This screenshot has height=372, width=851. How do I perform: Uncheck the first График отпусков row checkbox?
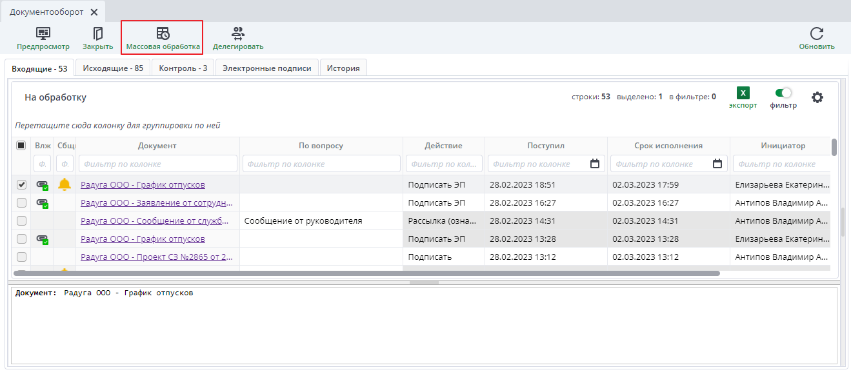coord(21,185)
